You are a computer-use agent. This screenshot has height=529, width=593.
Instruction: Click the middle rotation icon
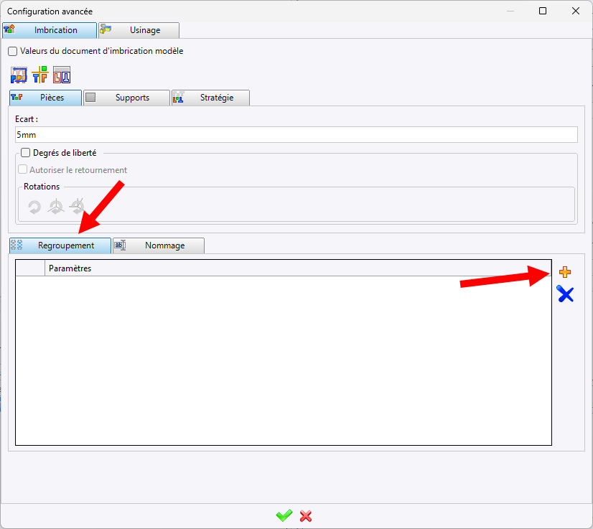pos(55,207)
